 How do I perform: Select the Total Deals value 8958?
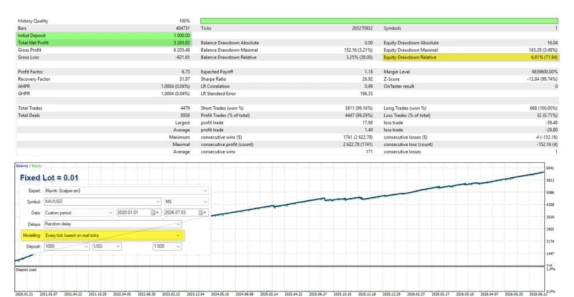pos(185,116)
